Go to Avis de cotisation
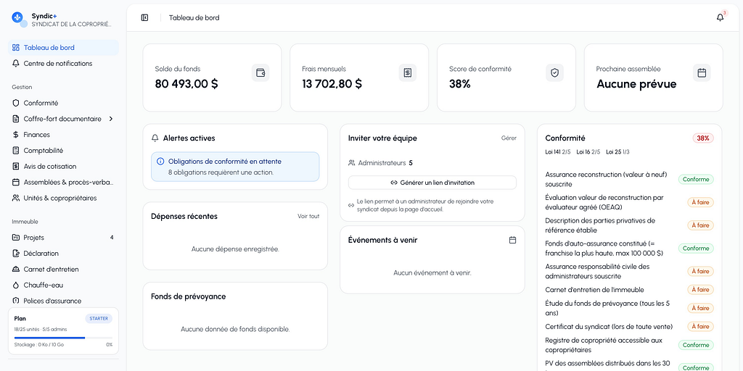The image size is (743, 371). click(64, 166)
